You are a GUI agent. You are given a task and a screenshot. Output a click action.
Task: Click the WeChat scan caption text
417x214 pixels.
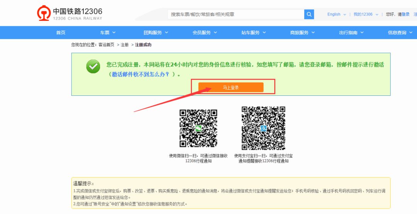(198, 158)
